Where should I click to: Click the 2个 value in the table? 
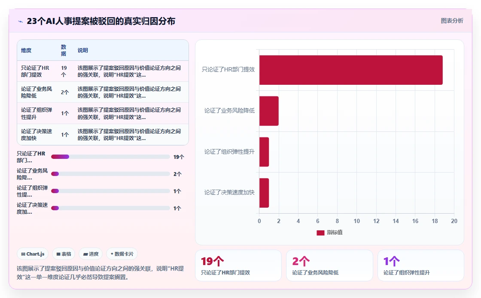tap(65, 92)
